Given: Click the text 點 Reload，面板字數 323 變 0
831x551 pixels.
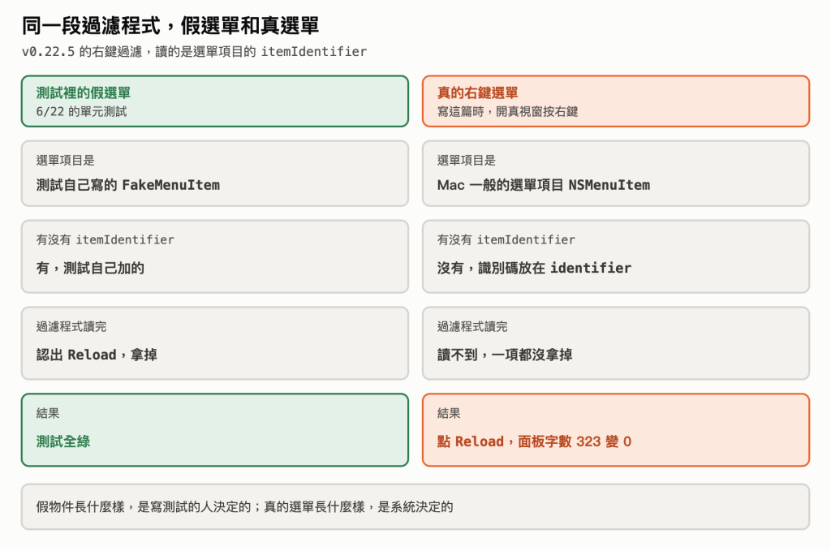Looking at the screenshot, I should (x=534, y=441).
